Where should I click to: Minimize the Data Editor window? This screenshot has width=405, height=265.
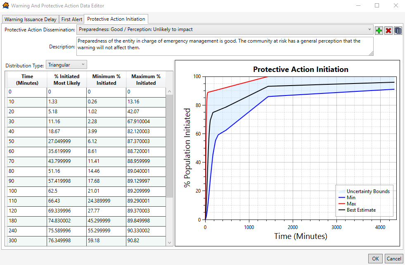pos(358,5)
